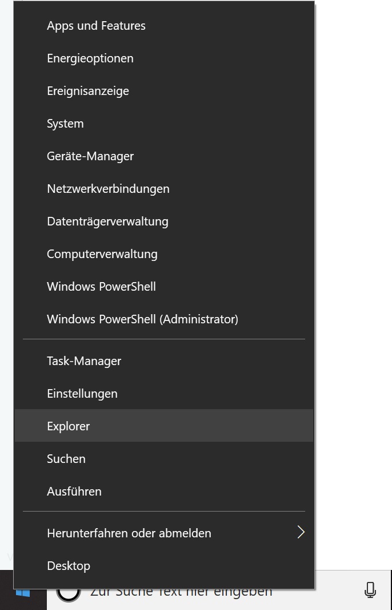The image size is (392, 610).
Task: Select Suchen menu item
Action: 66,459
